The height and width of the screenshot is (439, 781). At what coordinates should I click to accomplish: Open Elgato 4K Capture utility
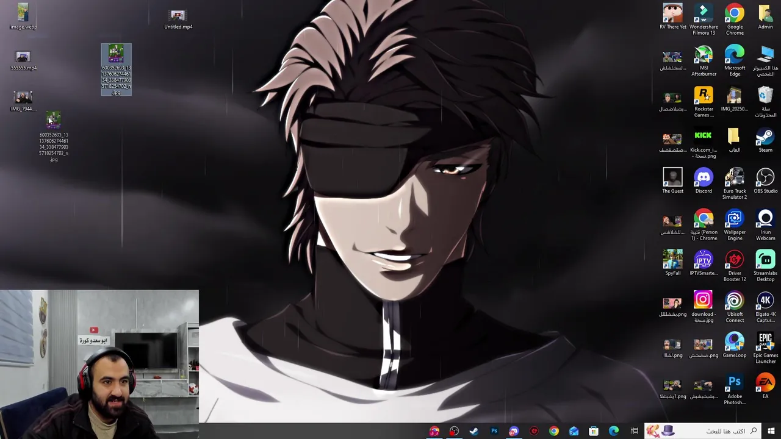pyautogui.click(x=765, y=307)
